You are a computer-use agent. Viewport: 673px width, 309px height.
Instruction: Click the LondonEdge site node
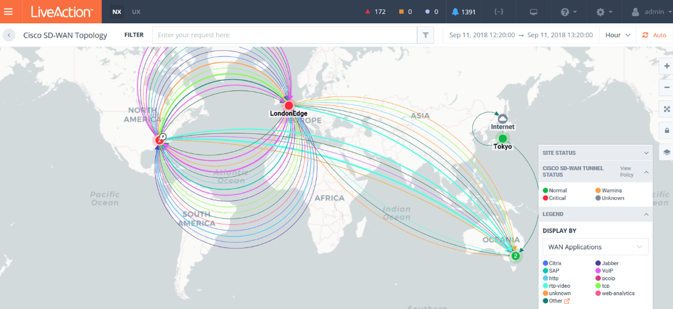(x=289, y=105)
